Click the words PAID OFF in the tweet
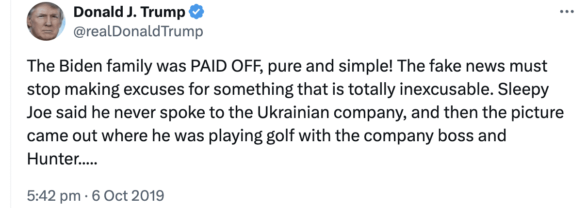 pyautogui.click(x=224, y=66)
